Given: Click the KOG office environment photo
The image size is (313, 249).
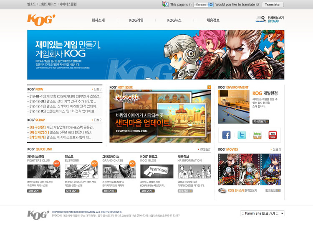Looking at the screenshot, I should coord(234,107).
